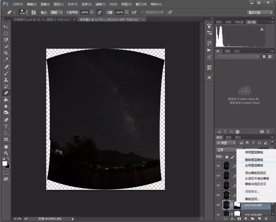
Task: Switch to the 通道 tab
Action: (228, 137)
